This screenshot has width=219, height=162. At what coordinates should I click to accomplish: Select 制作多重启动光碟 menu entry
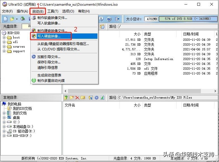point(64,81)
